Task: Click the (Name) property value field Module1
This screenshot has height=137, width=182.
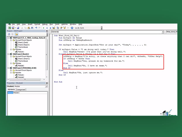Action: click(30, 93)
